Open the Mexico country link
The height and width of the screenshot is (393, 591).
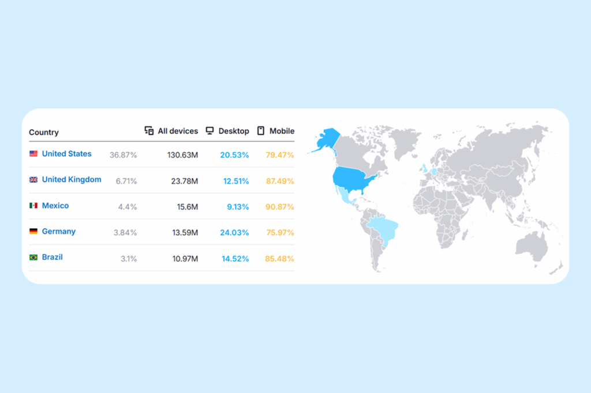pos(55,206)
